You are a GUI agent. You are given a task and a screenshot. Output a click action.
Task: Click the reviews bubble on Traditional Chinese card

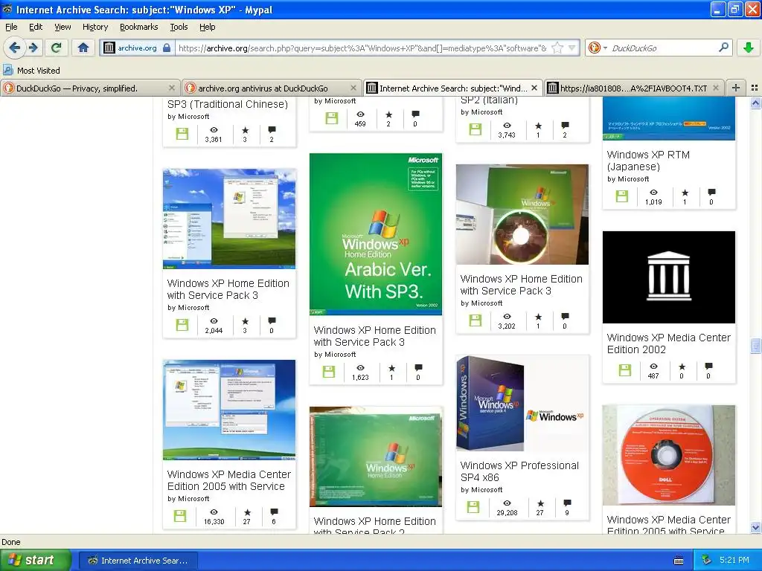click(272, 129)
